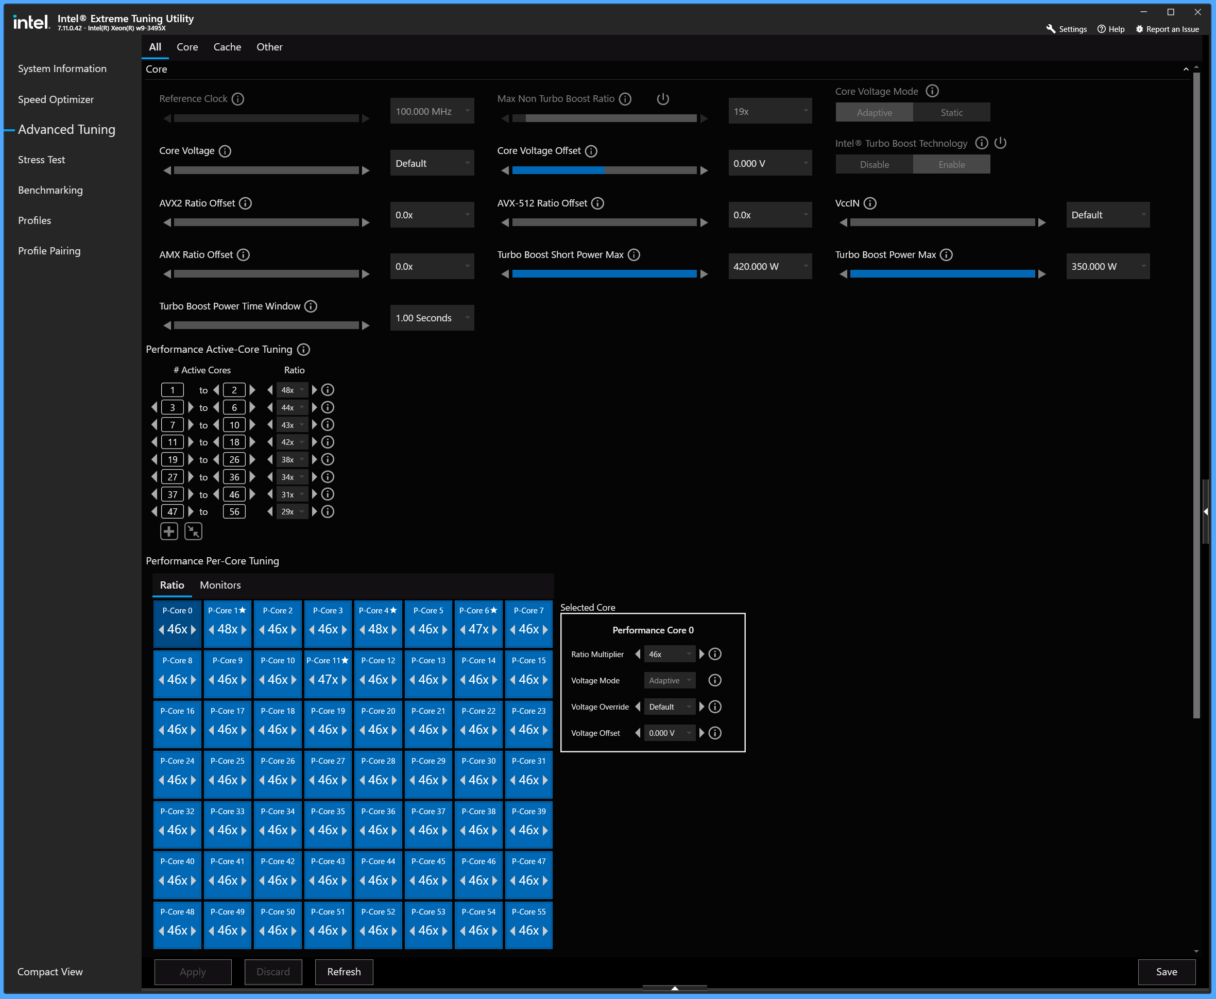Image resolution: width=1216 pixels, height=999 pixels.
Task: Select Adaptive Core Voltage Mode
Action: pos(874,112)
